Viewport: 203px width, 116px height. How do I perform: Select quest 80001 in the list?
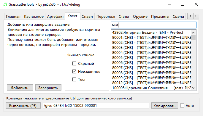(x=151, y=38)
